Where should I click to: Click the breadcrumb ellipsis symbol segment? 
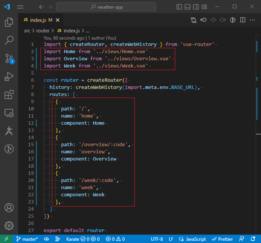[87, 31]
